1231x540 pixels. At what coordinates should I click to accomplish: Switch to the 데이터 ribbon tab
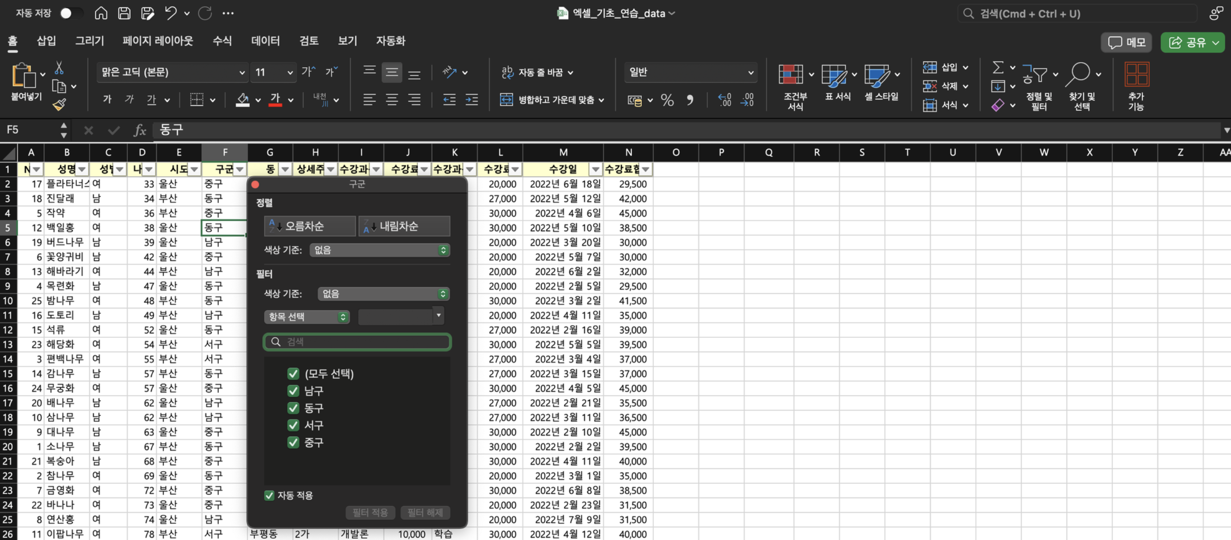265,40
